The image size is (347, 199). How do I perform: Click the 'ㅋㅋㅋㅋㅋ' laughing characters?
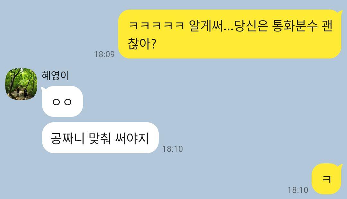coord(156,26)
